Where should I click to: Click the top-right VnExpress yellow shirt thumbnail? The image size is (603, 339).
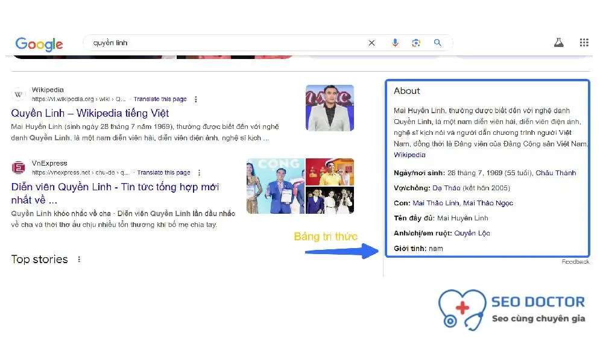click(x=330, y=172)
